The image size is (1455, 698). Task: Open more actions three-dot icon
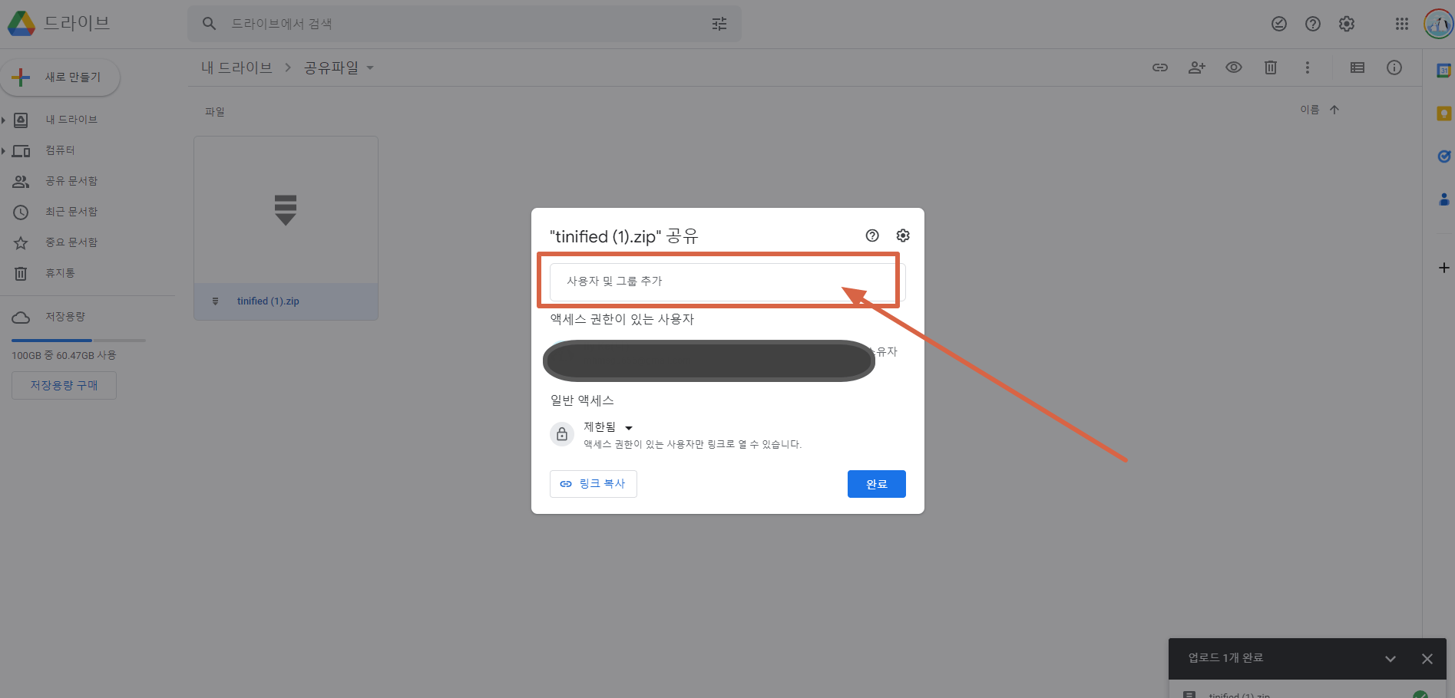tap(1308, 67)
